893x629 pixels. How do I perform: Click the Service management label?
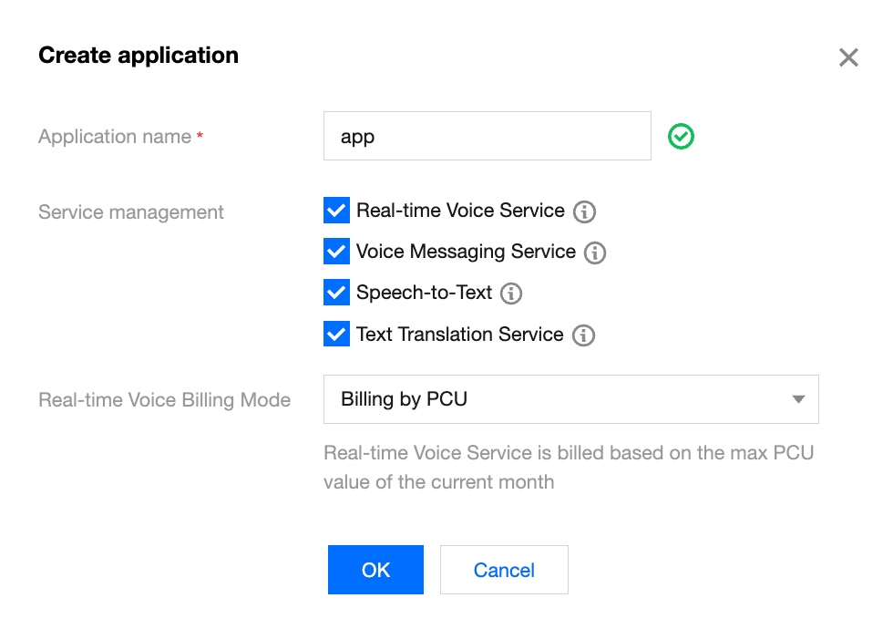pos(131,212)
